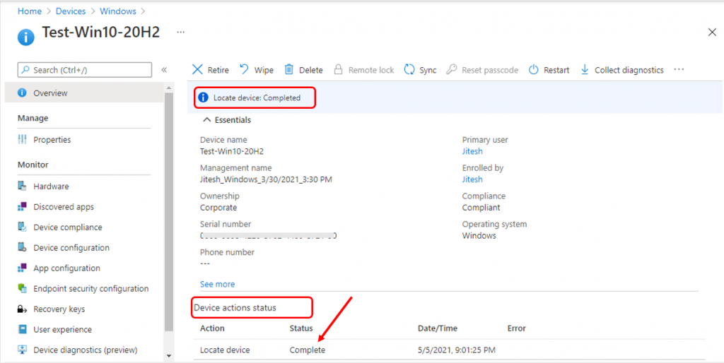Open Primary user Jitesh link
724x363 pixels.
pyautogui.click(x=472, y=151)
